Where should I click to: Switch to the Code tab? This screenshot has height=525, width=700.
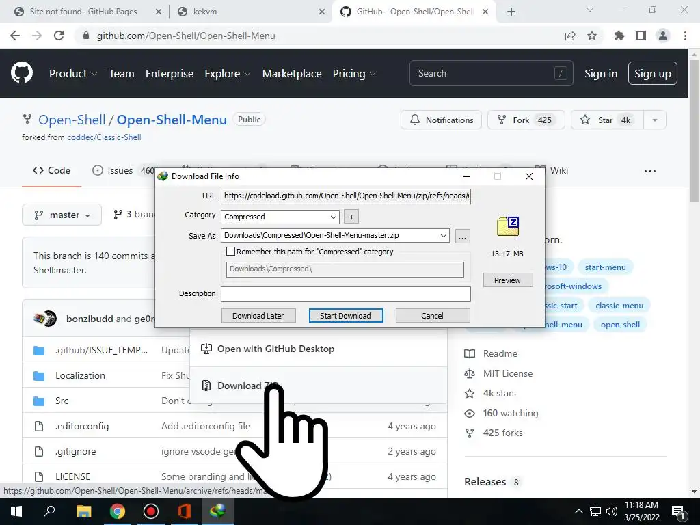51,170
